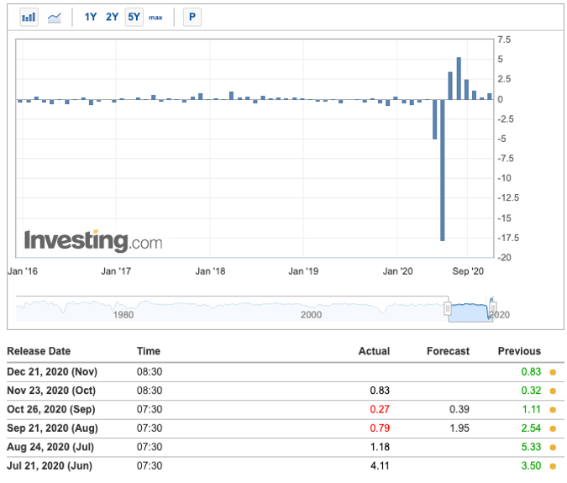Click the tallest positive bar in 2020

459,78
